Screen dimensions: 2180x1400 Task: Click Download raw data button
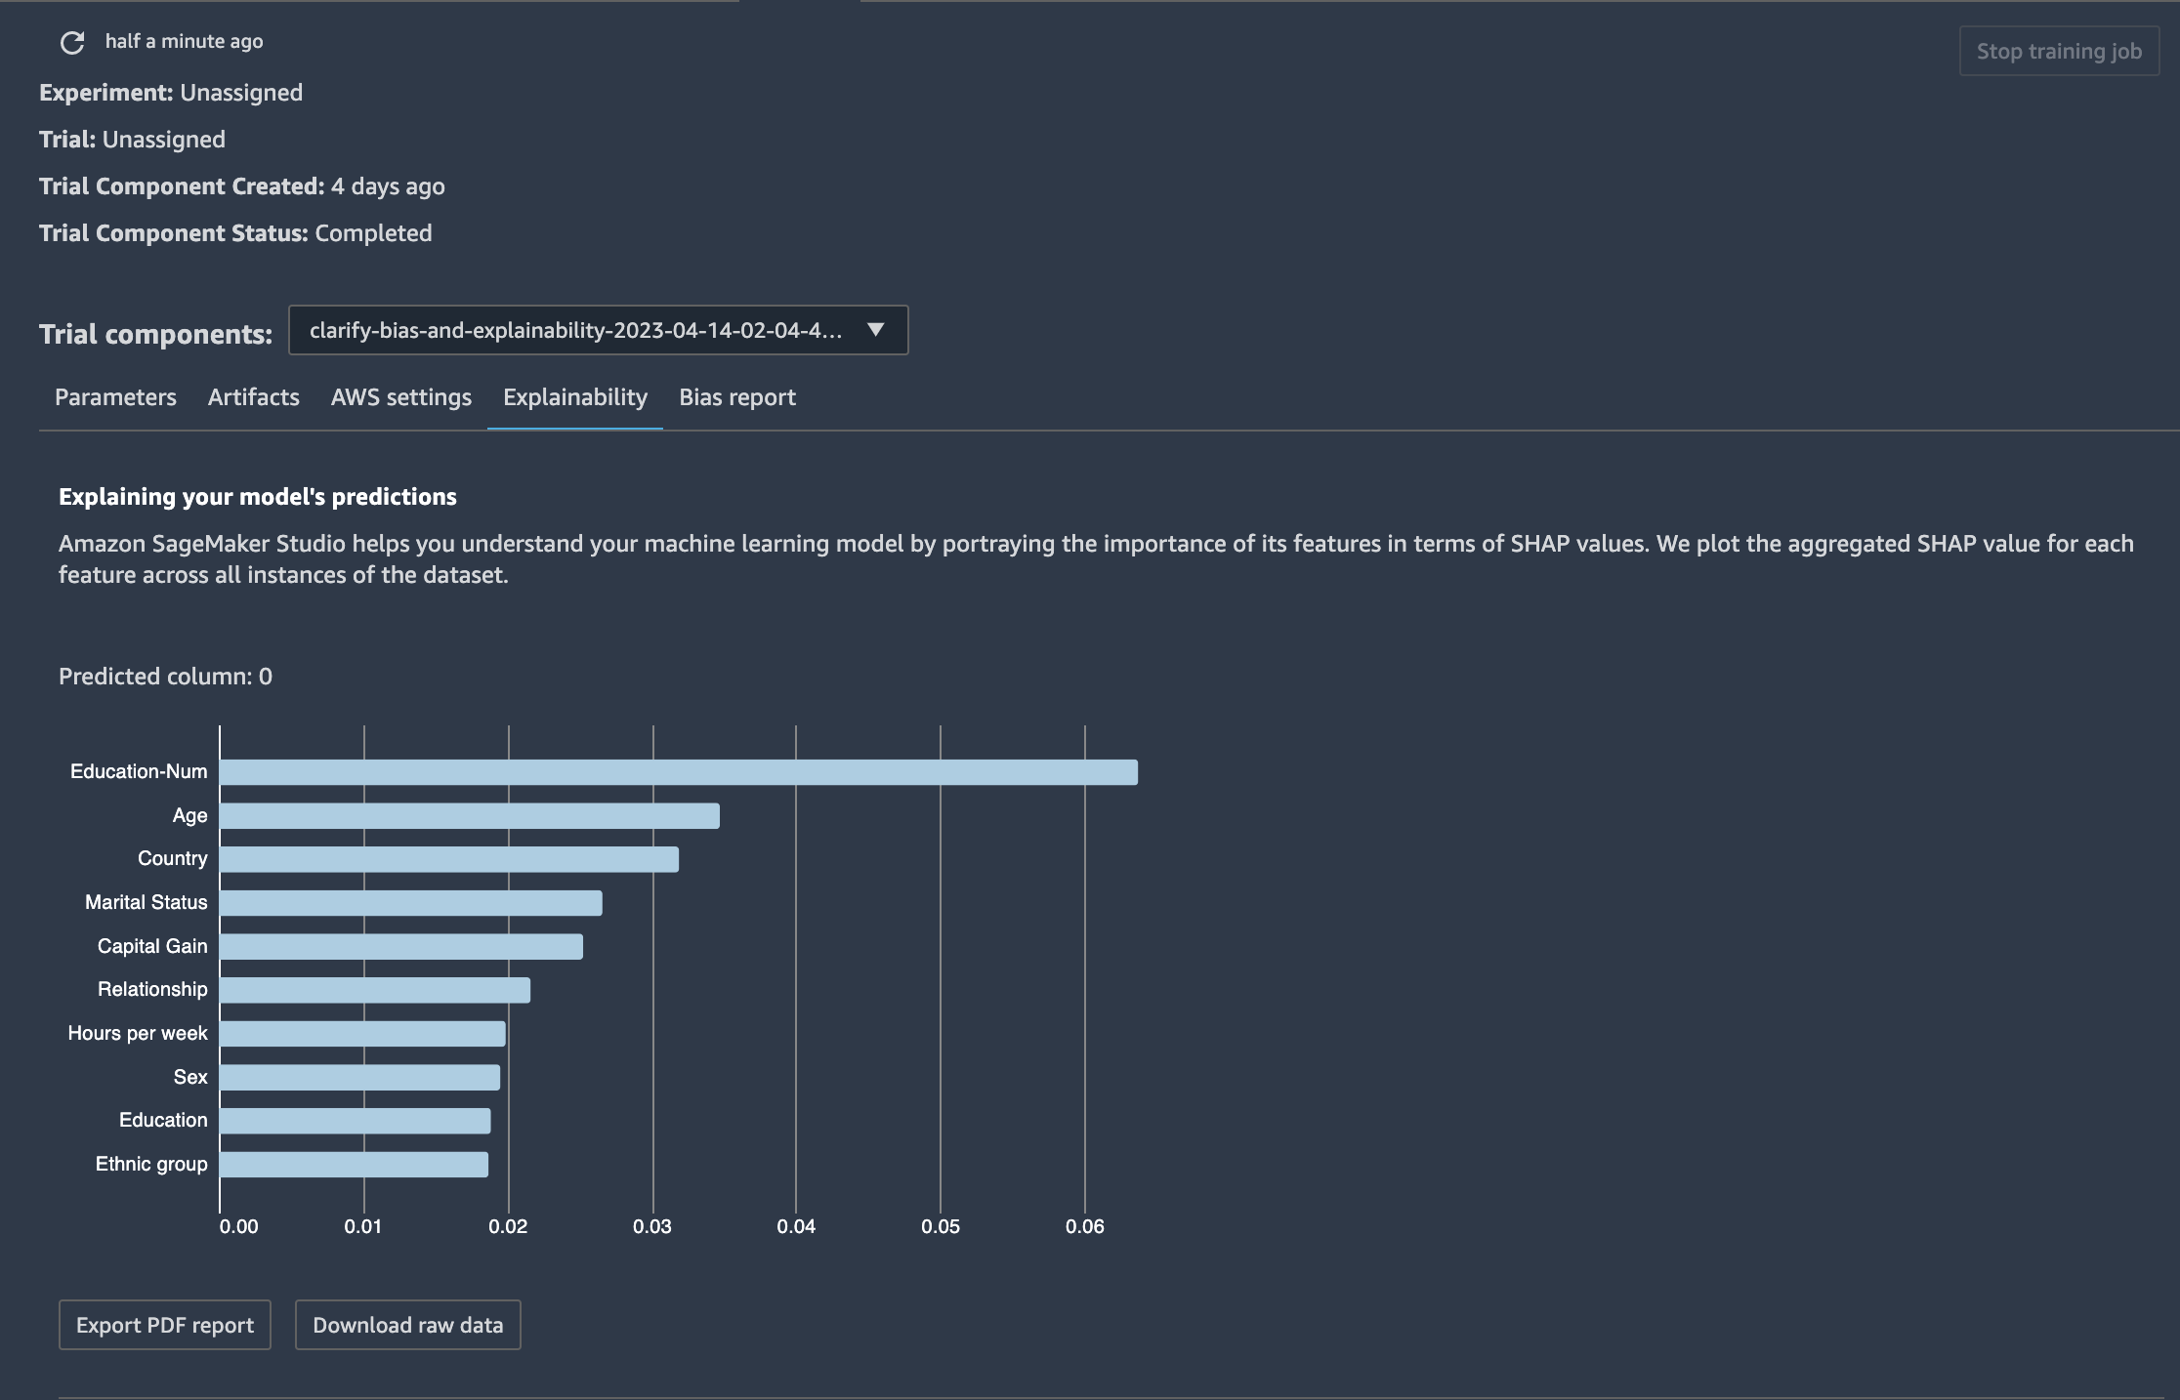(408, 1325)
